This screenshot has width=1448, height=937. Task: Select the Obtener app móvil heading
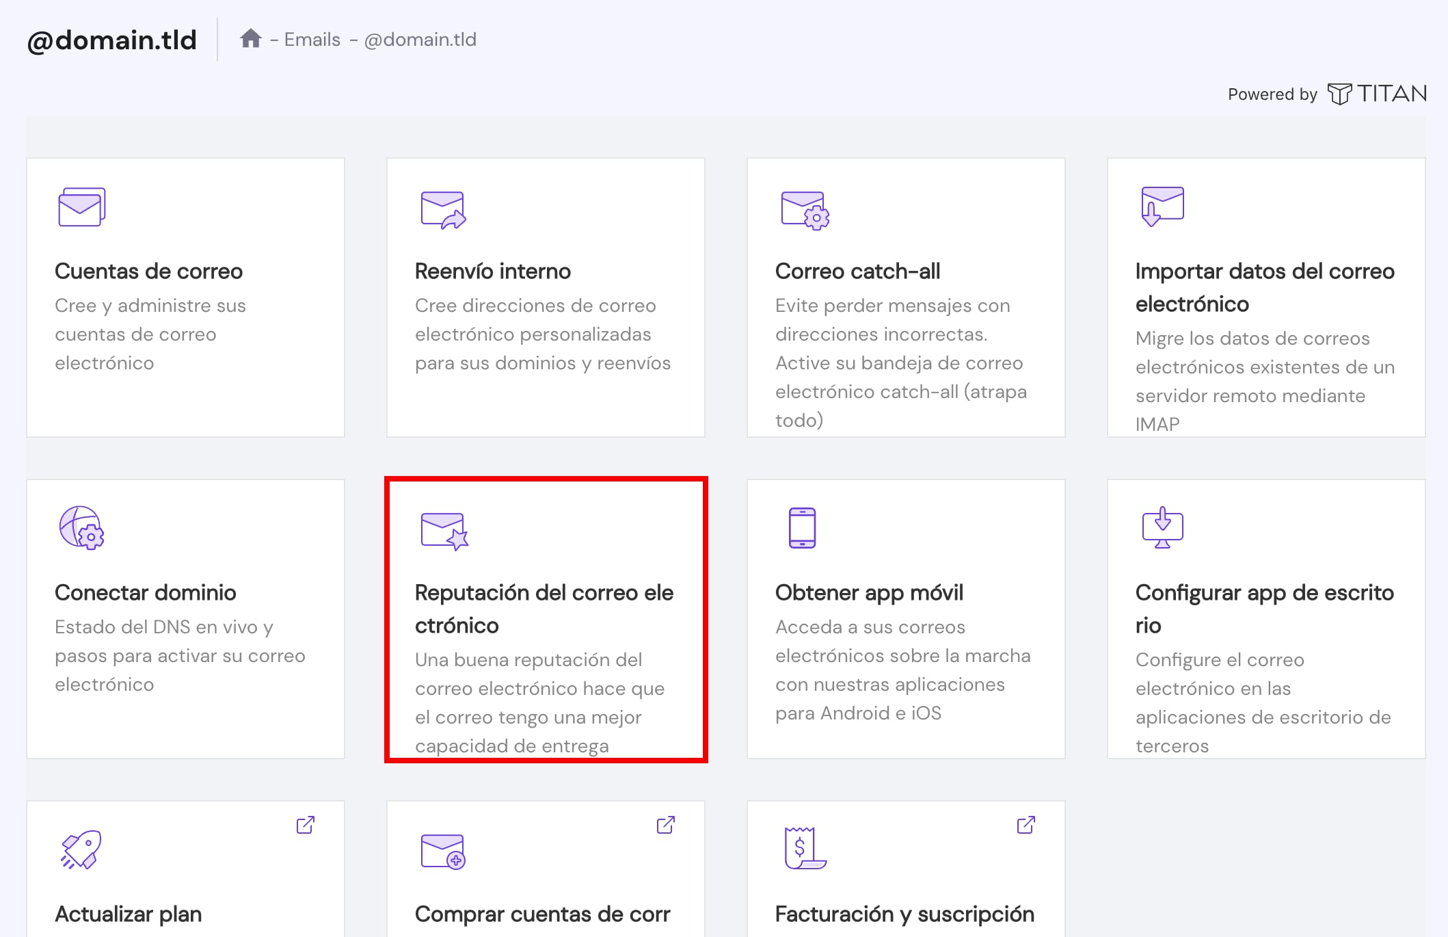pyautogui.click(x=869, y=593)
